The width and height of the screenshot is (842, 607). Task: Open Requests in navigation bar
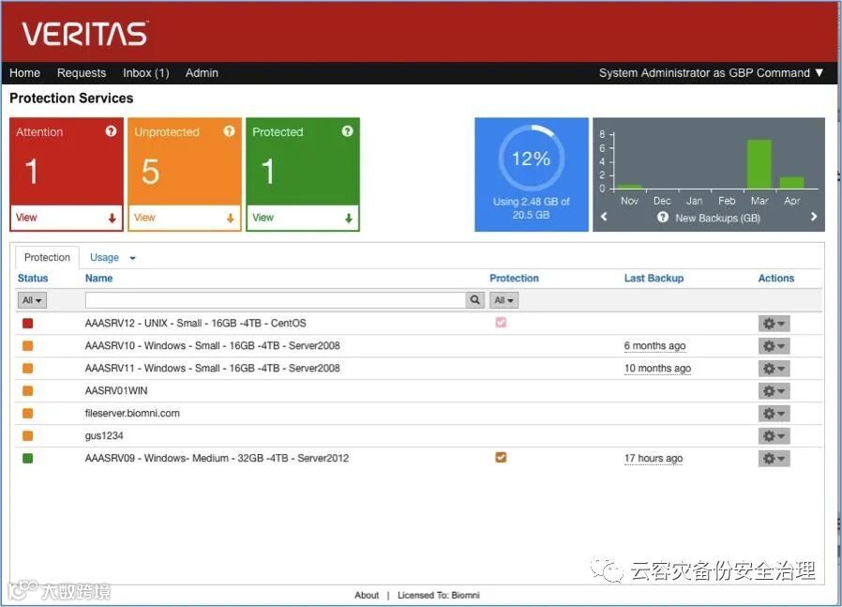82,73
